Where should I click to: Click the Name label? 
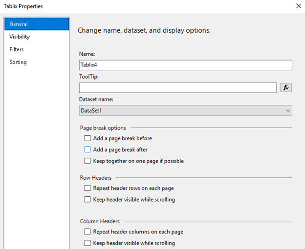click(87, 54)
